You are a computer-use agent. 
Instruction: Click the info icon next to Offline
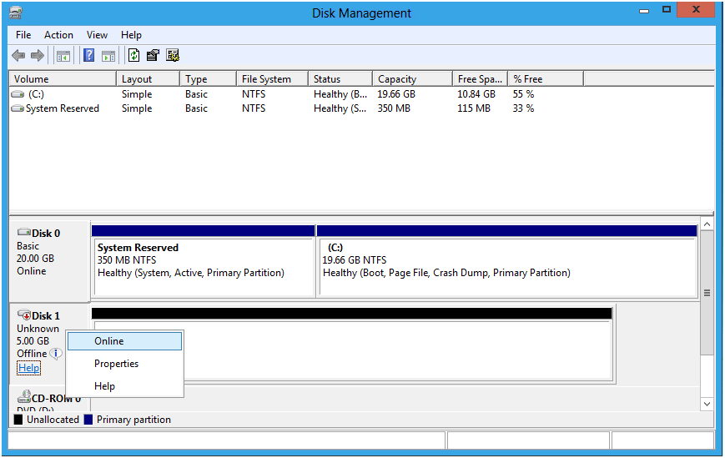point(56,354)
